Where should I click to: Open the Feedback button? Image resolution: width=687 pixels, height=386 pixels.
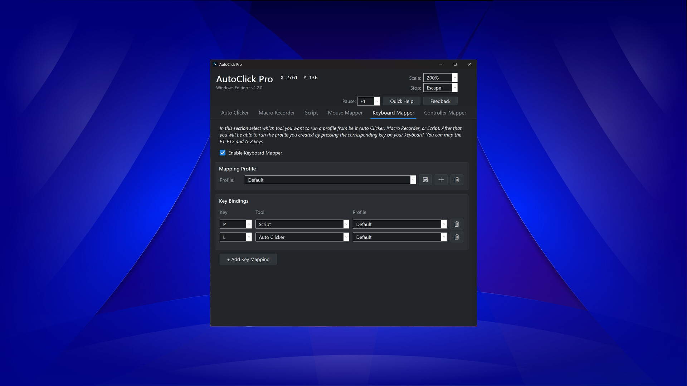(x=440, y=101)
